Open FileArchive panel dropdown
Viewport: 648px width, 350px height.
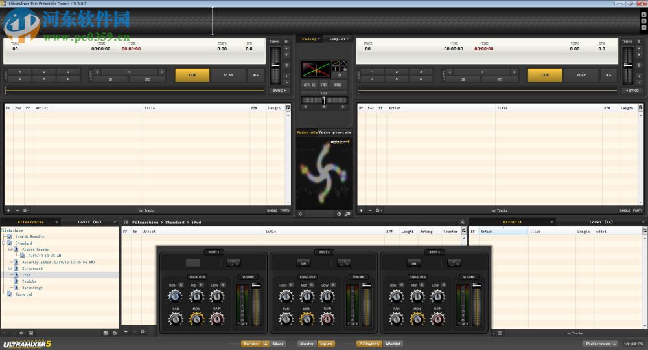pyautogui.click(x=56, y=222)
